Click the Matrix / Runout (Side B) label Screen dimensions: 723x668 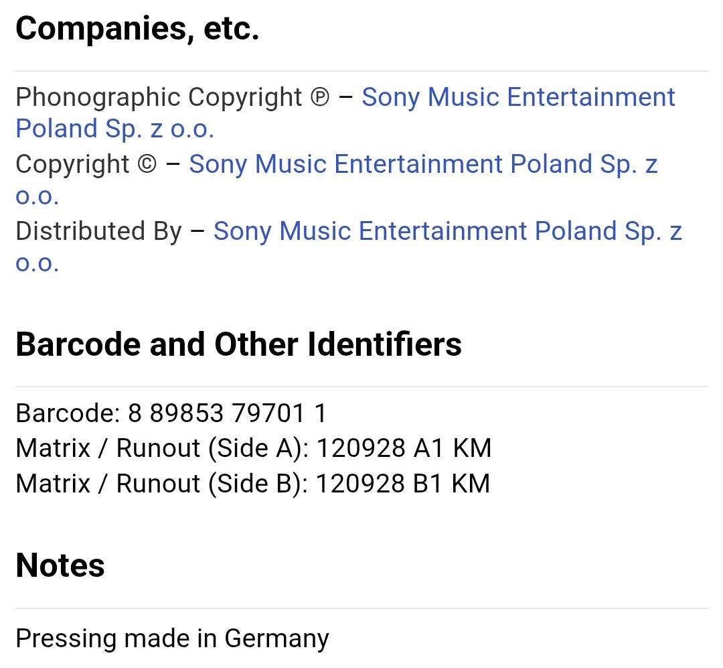[162, 484]
